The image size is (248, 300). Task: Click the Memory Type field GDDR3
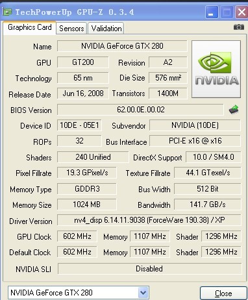[x=87, y=189]
